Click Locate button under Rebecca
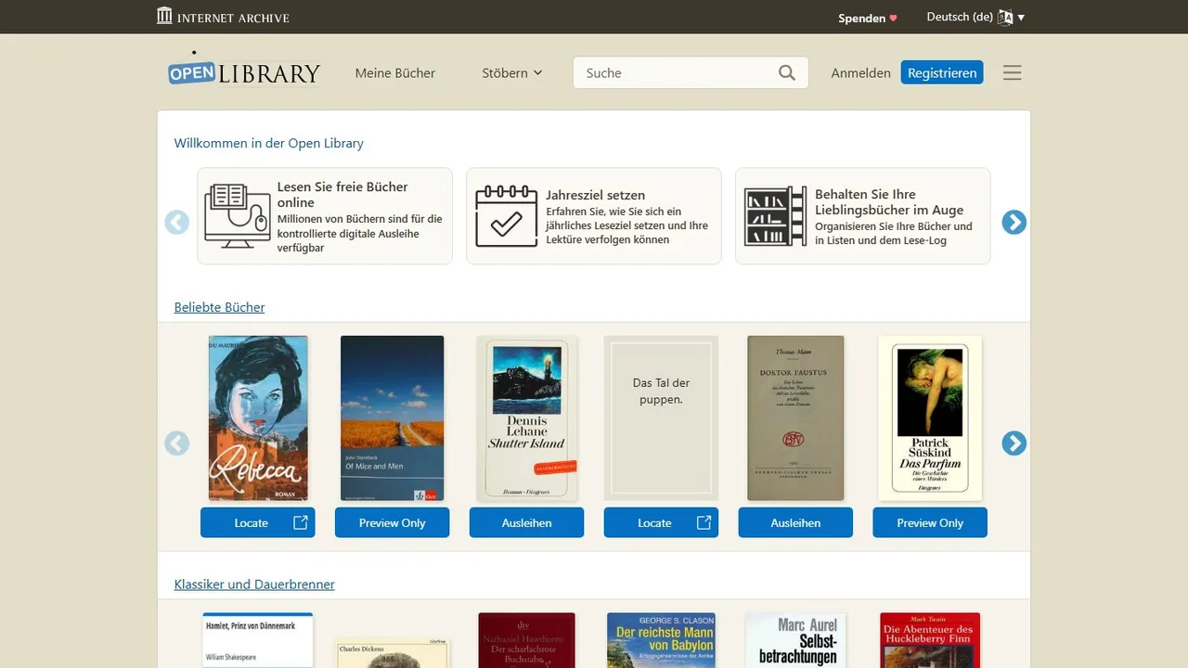The width and height of the screenshot is (1188, 668). (258, 522)
